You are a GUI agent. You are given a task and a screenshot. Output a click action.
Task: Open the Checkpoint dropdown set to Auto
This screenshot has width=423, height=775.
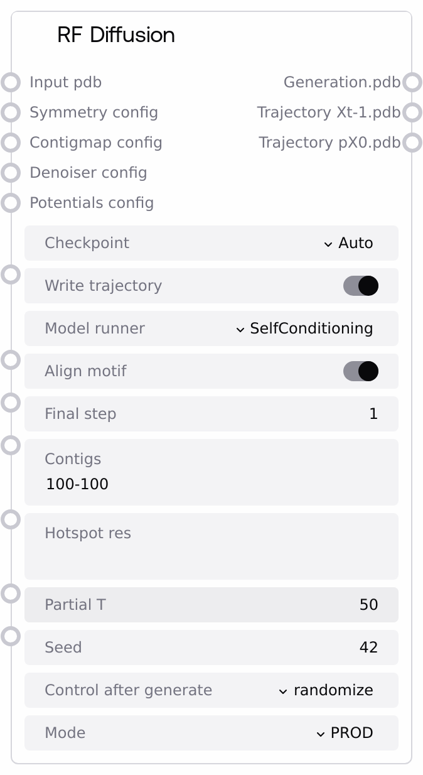point(211,243)
